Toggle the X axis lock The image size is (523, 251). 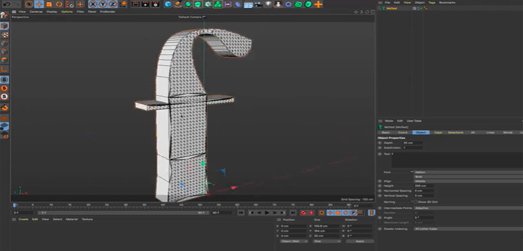[93, 4]
